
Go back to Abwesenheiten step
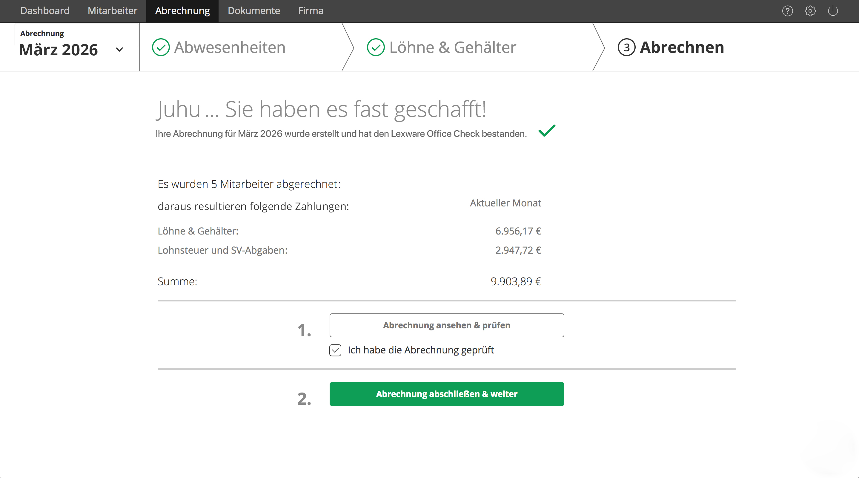230,48
